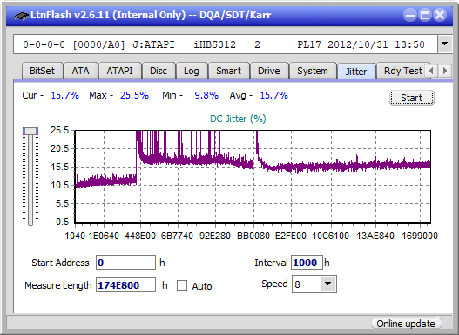Switch to the ATA tab
Viewport: 459px width, 335px height.
coord(80,71)
